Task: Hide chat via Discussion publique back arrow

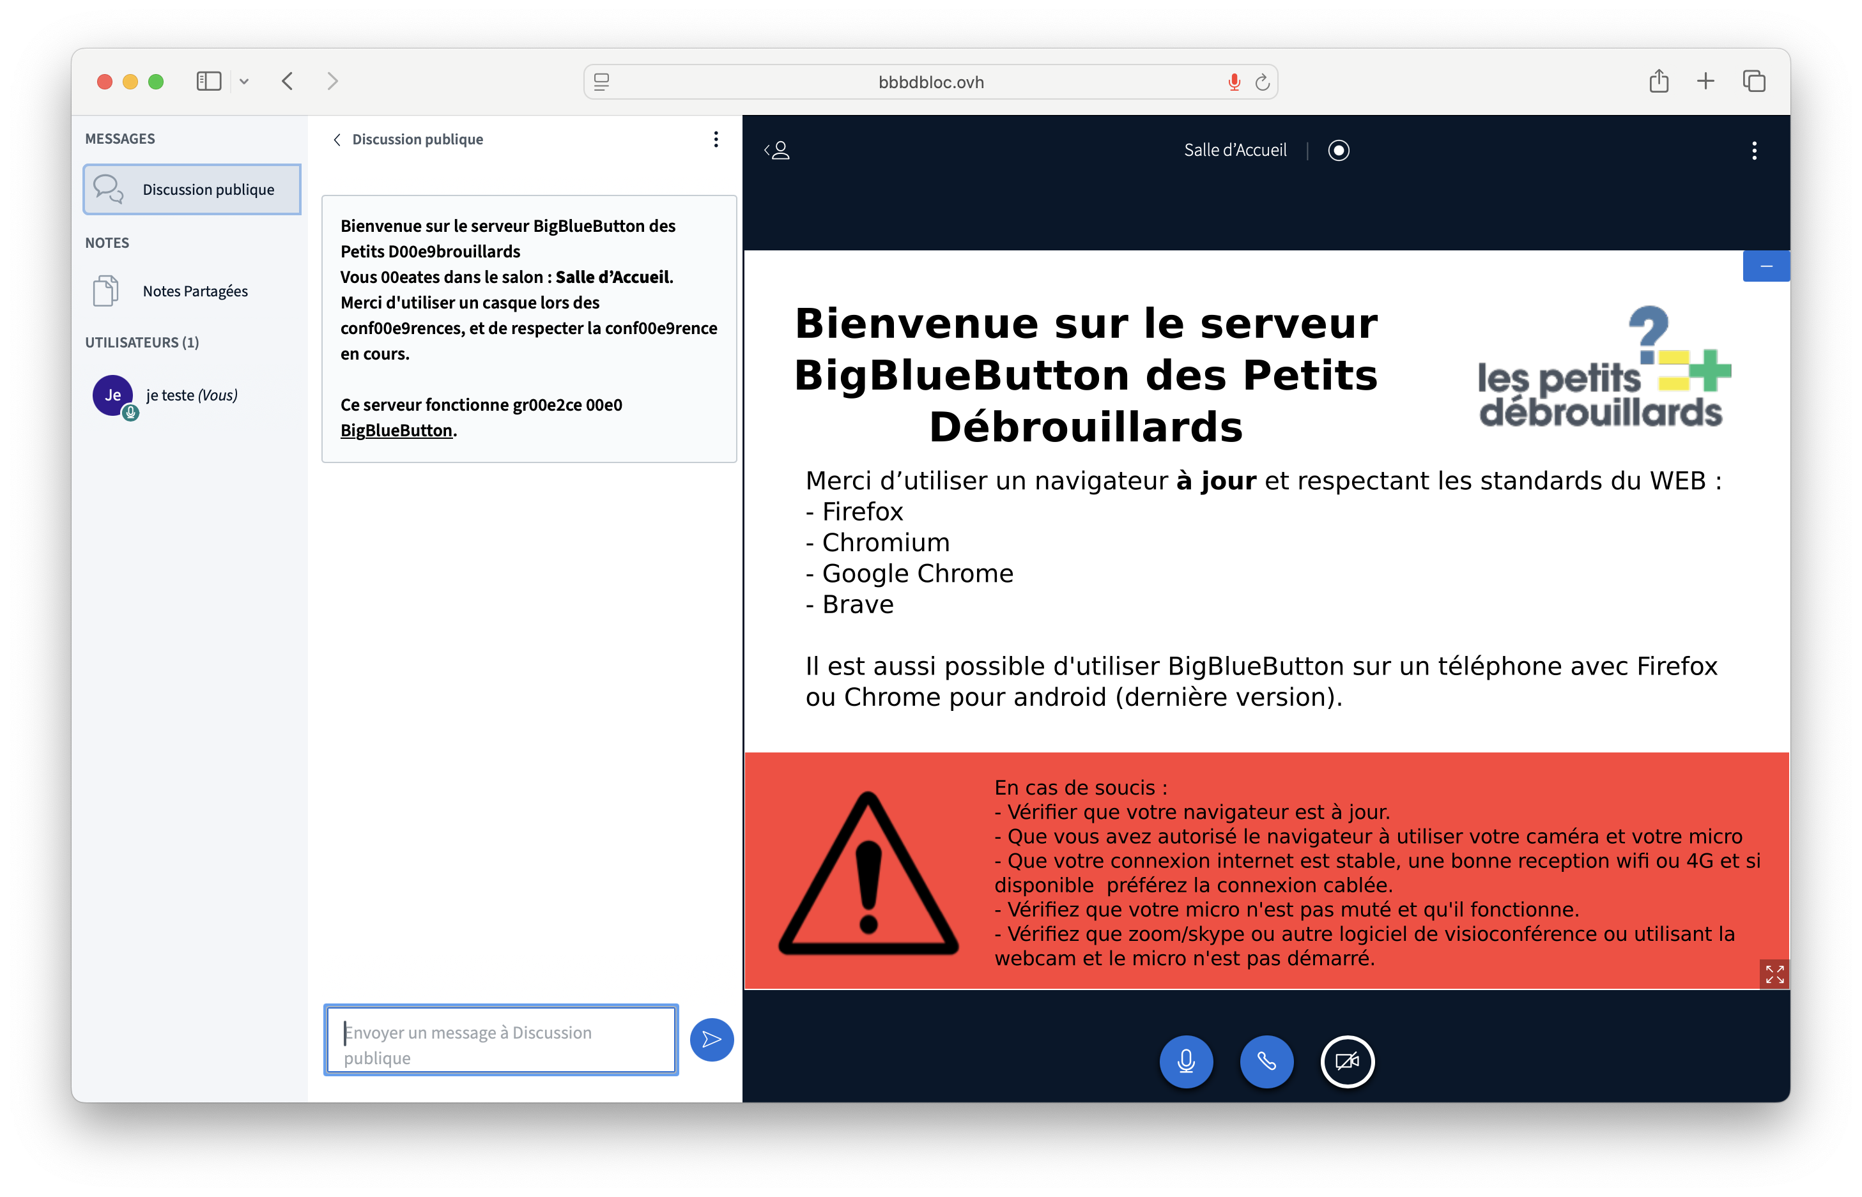Action: [x=337, y=140]
